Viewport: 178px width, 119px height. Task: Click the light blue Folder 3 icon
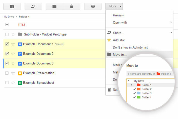(x=139, y=93)
